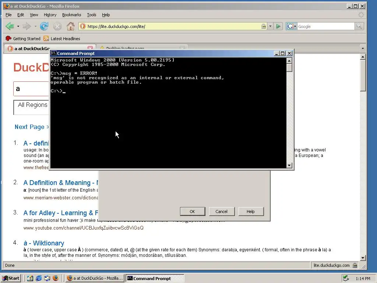Focus the Google search box
This screenshot has width=377, height=283.
(326, 27)
